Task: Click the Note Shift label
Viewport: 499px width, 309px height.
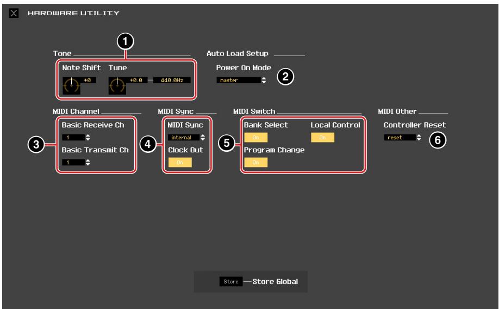Action: click(x=82, y=67)
